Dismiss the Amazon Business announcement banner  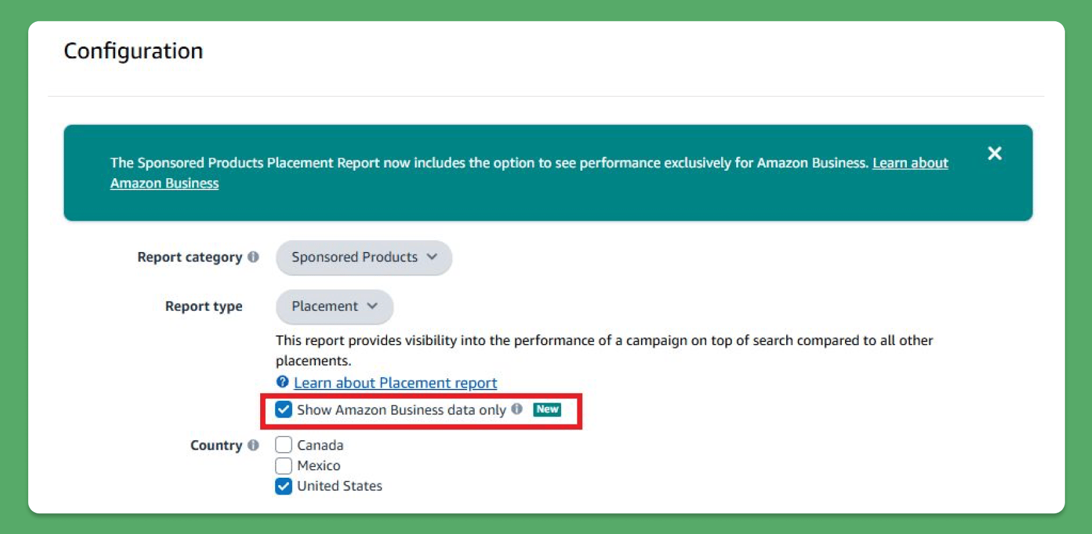pos(994,153)
